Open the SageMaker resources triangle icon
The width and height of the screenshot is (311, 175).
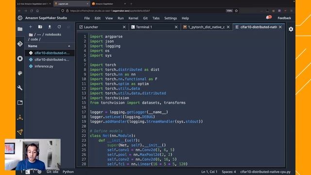click(x=20, y=118)
